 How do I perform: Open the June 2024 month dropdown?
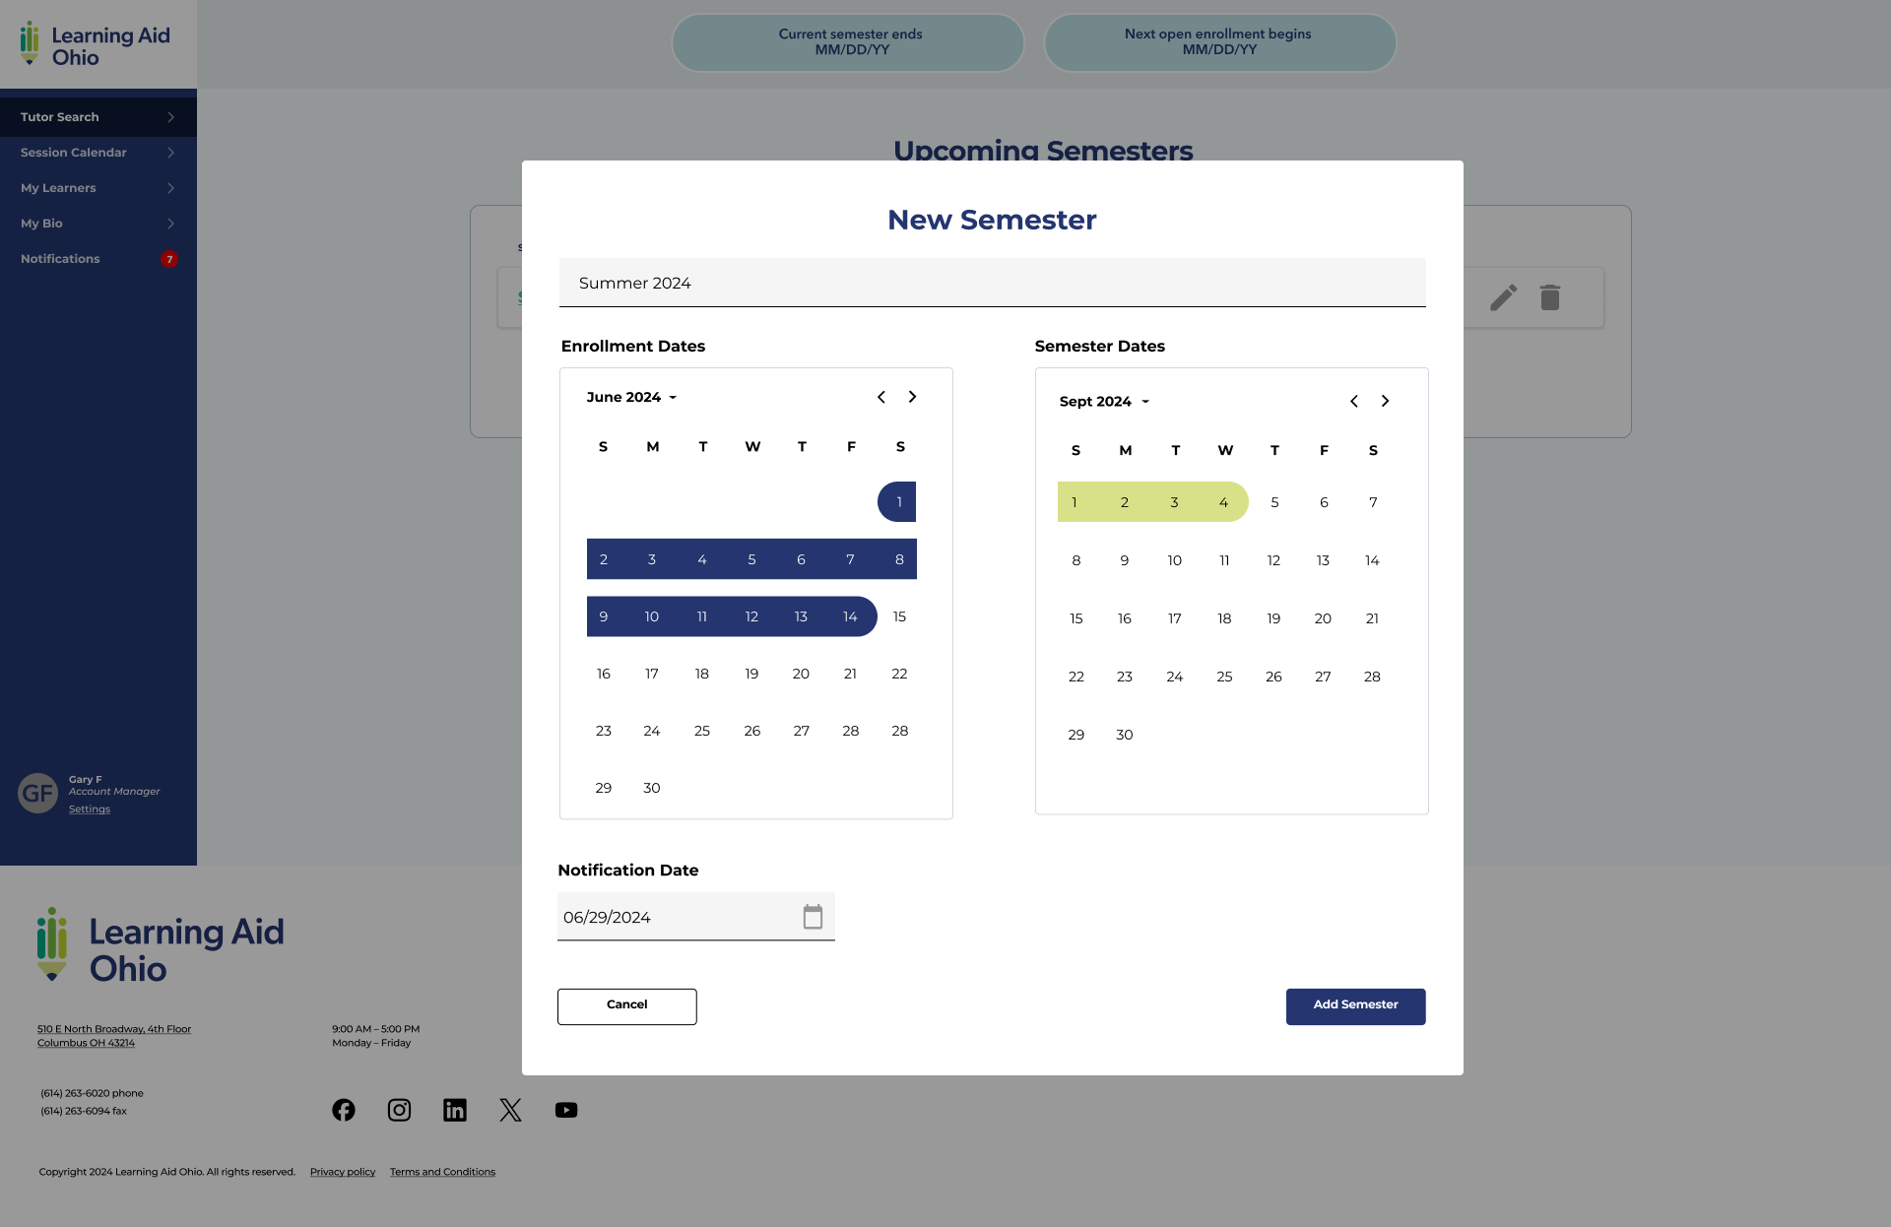[x=631, y=397]
